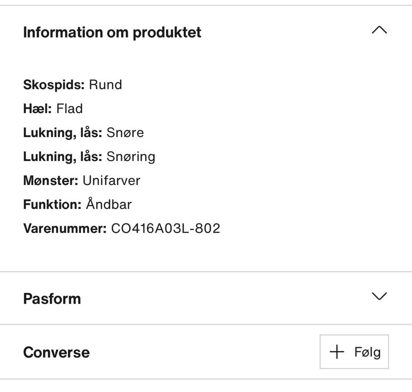Click the Information om produktet heading
412x392 pixels.
[x=112, y=33]
